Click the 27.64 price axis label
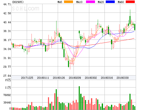This screenshot has width=150, height=110. pos(7,76)
